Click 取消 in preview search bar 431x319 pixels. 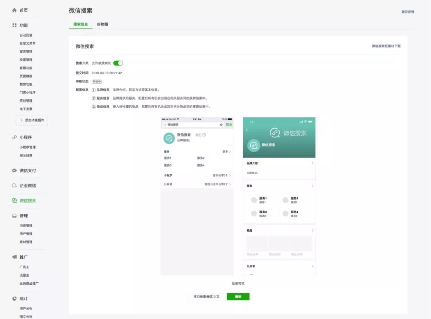coord(229,125)
